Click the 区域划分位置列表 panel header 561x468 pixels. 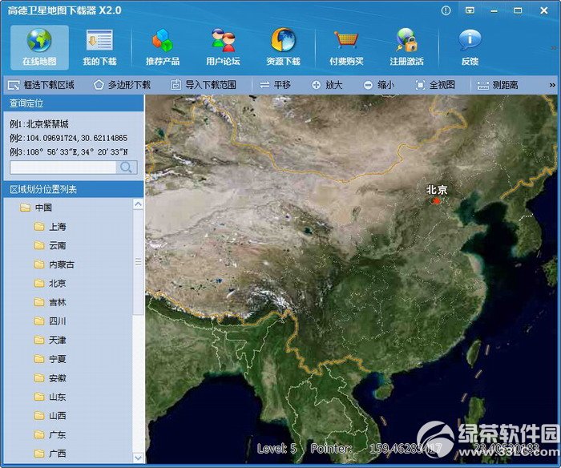[74, 189]
